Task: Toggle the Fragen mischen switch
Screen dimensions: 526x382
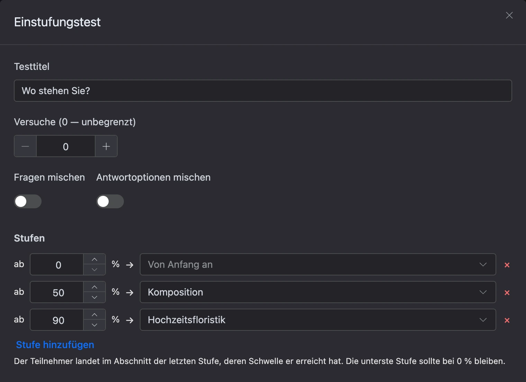Action: click(28, 201)
